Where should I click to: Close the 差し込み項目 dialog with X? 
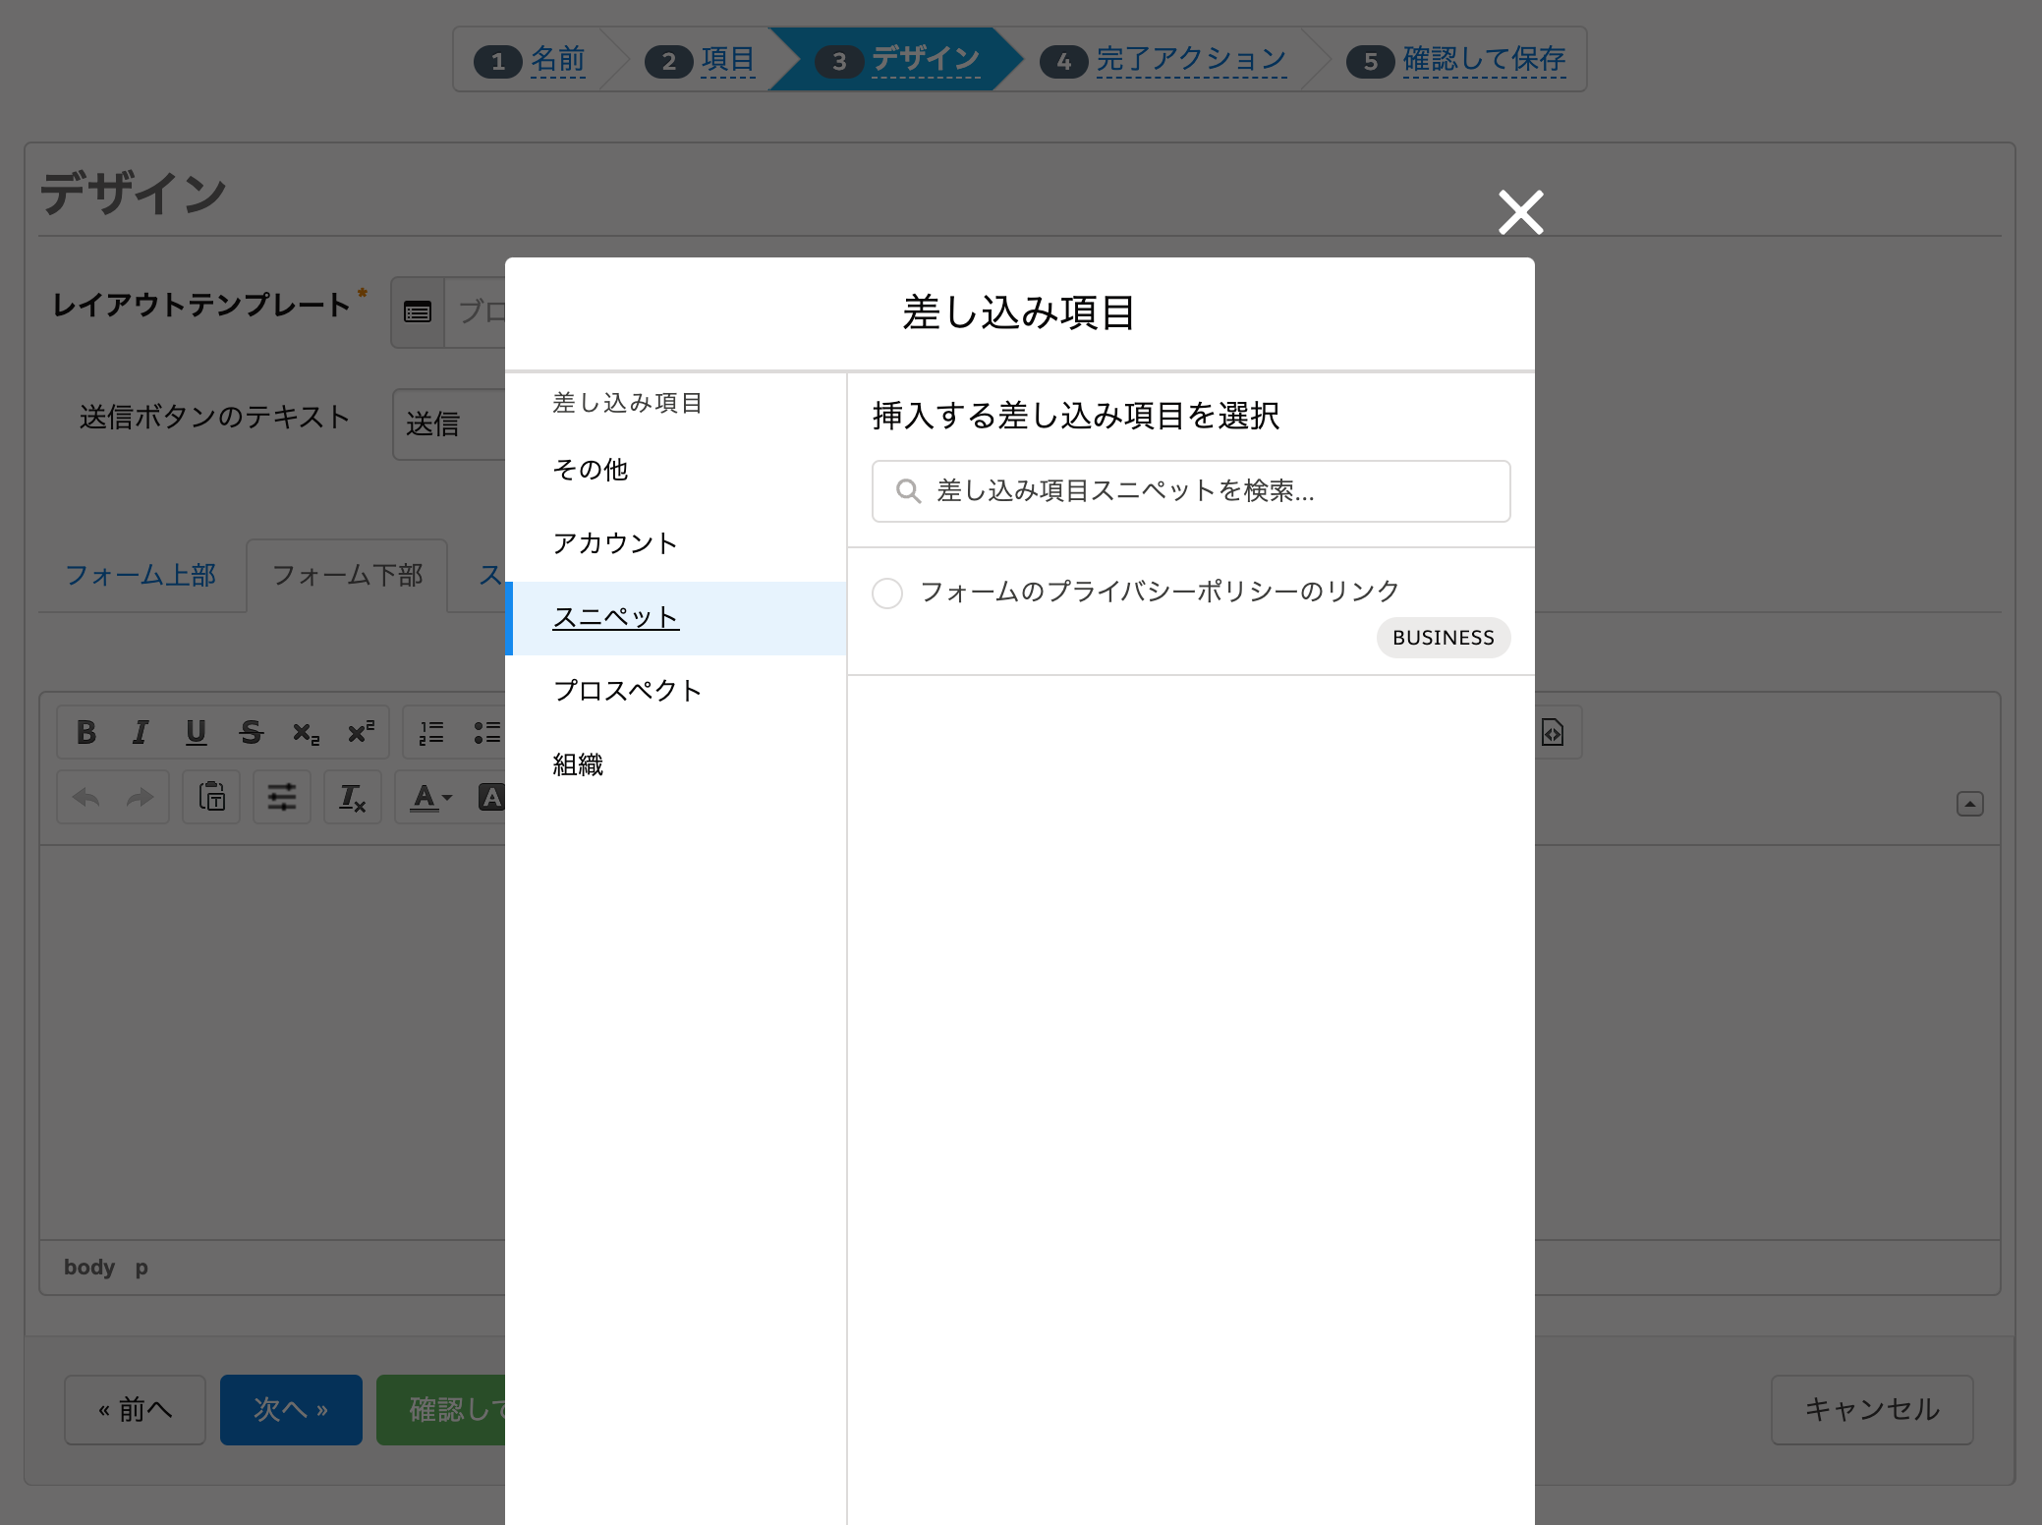pyautogui.click(x=1520, y=212)
